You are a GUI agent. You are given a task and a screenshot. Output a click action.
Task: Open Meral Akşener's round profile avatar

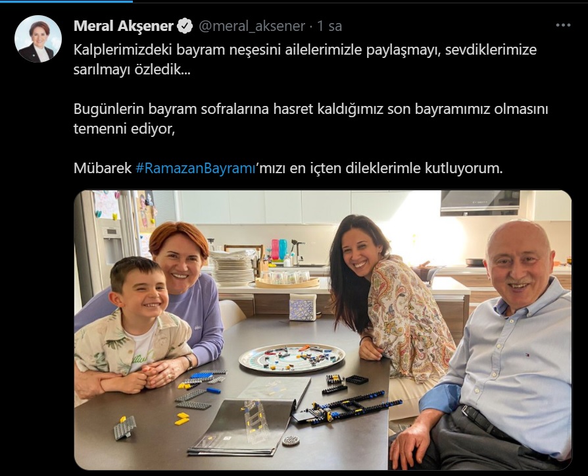[x=38, y=39]
